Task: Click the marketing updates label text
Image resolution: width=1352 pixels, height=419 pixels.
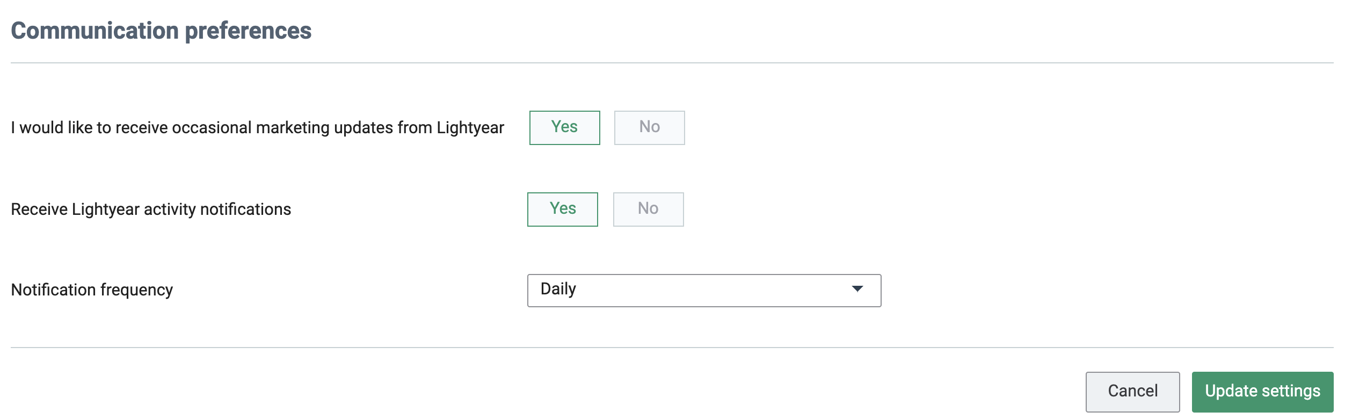Action: [257, 128]
